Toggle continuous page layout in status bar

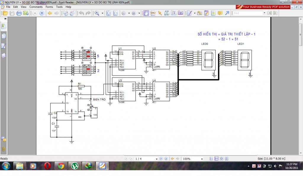tap(216, 159)
